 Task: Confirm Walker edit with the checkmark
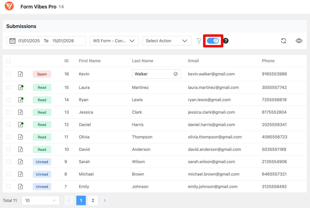[x=176, y=74]
